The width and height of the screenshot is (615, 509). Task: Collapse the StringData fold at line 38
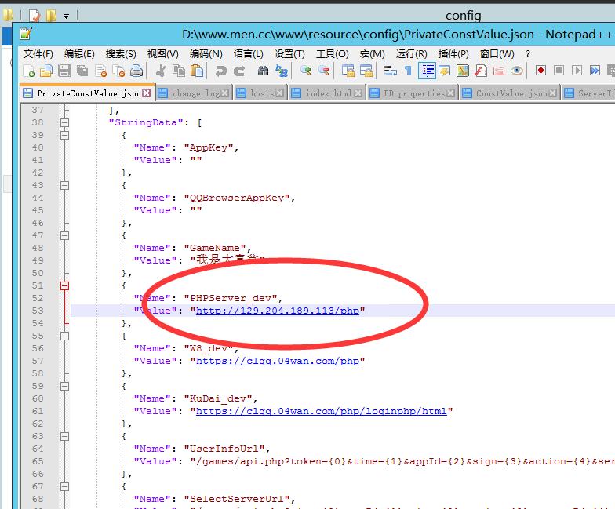(x=64, y=122)
